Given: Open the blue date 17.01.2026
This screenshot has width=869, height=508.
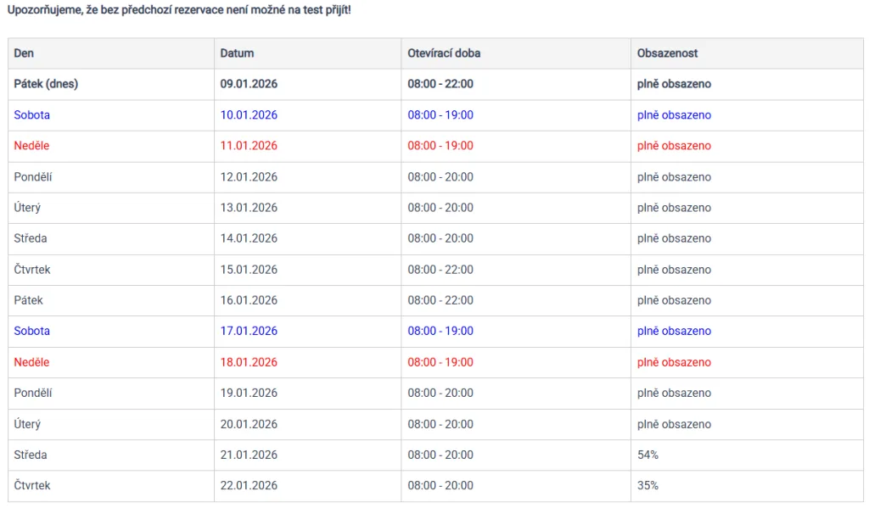Looking at the screenshot, I should coord(249,332).
